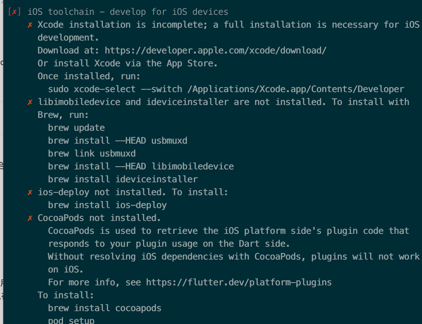Click the ✗ mark beside Xcode installation incomplete
This screenshot has width=422, height=324.
(x=30, y=25)
